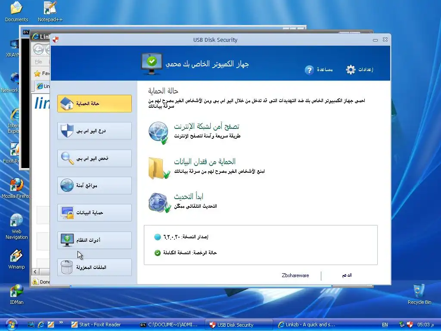
Task: Click the left scroll arrow in the Internet Explorer window
Action: 35,272
